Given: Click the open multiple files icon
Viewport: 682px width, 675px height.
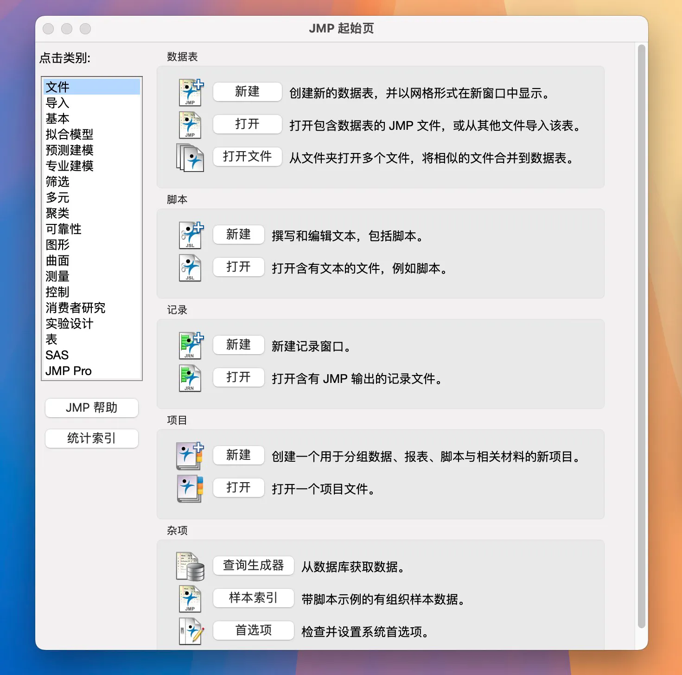Looking at the screenshot, I should pyautogui.click(x=190, y=158).
